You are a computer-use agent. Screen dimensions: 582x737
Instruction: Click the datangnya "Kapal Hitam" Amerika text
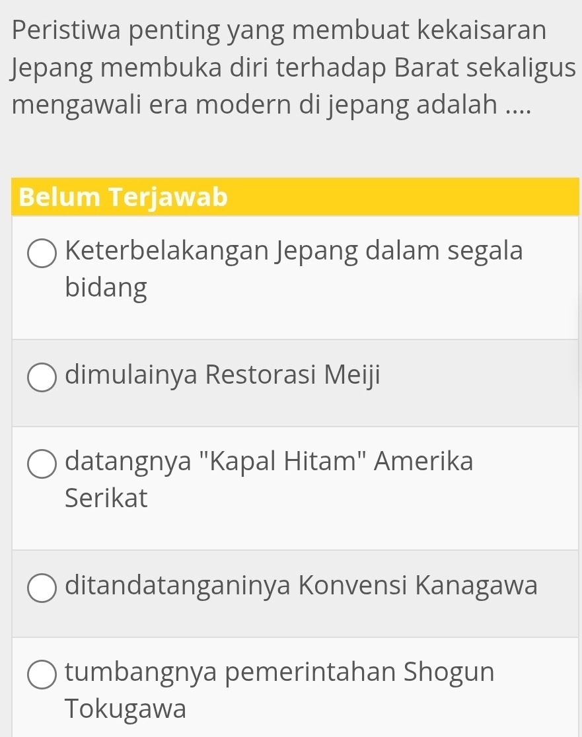pyautogui.click(x=270, y=462)
